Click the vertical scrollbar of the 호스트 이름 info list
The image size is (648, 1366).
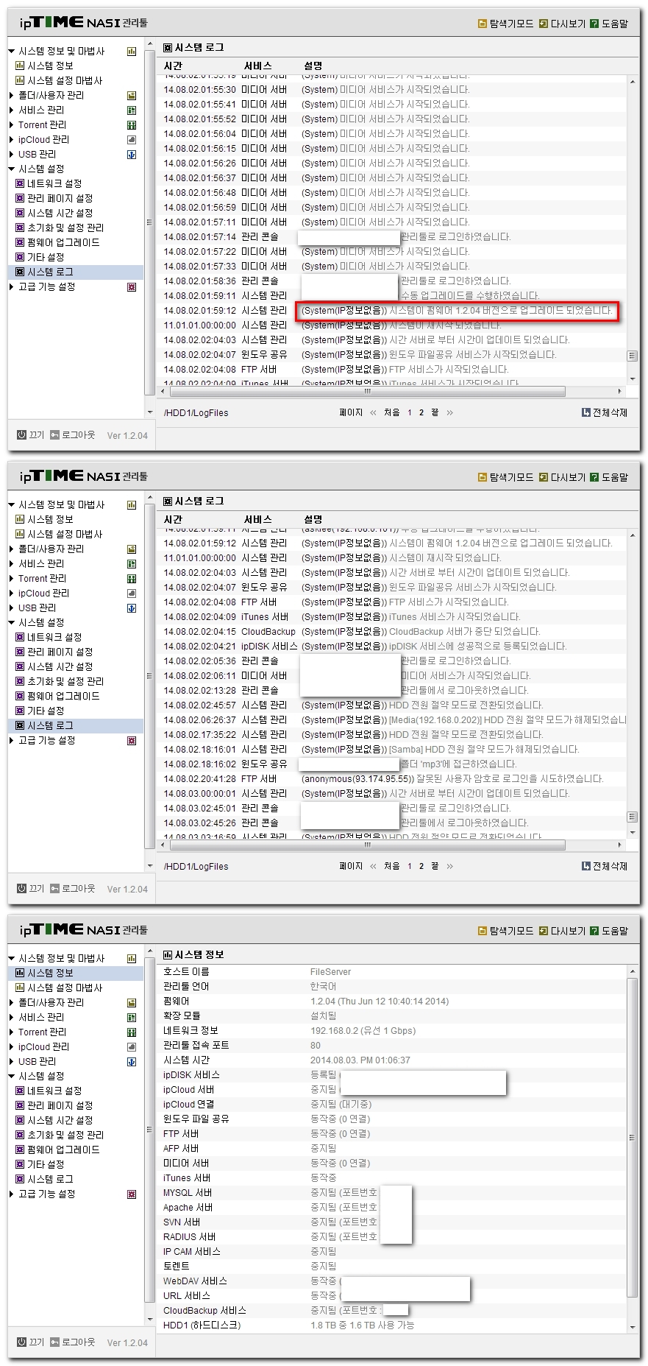tap(633, 1138)
